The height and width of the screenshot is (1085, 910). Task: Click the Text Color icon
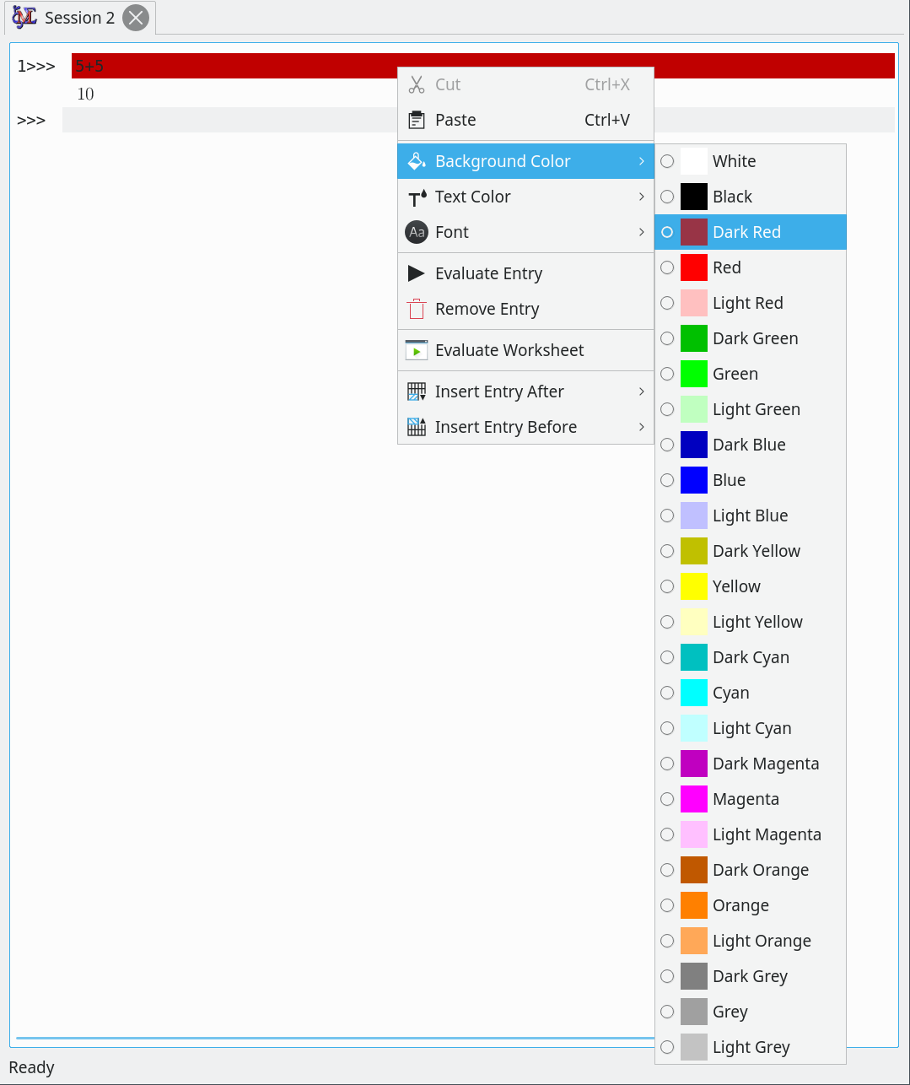pos(417,197)
